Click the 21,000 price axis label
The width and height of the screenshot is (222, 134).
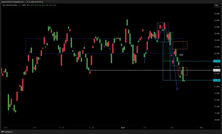[x=217, y=113]
